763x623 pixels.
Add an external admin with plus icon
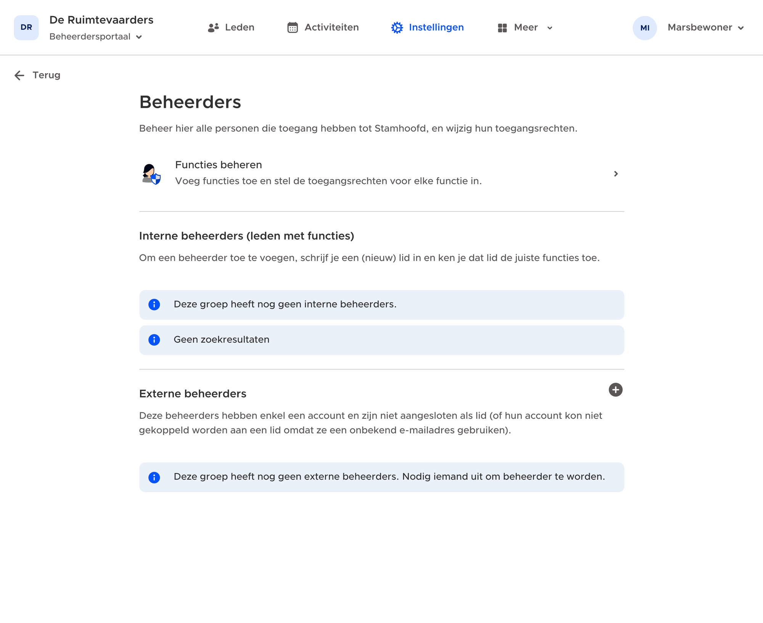click(x=615, y=390)
